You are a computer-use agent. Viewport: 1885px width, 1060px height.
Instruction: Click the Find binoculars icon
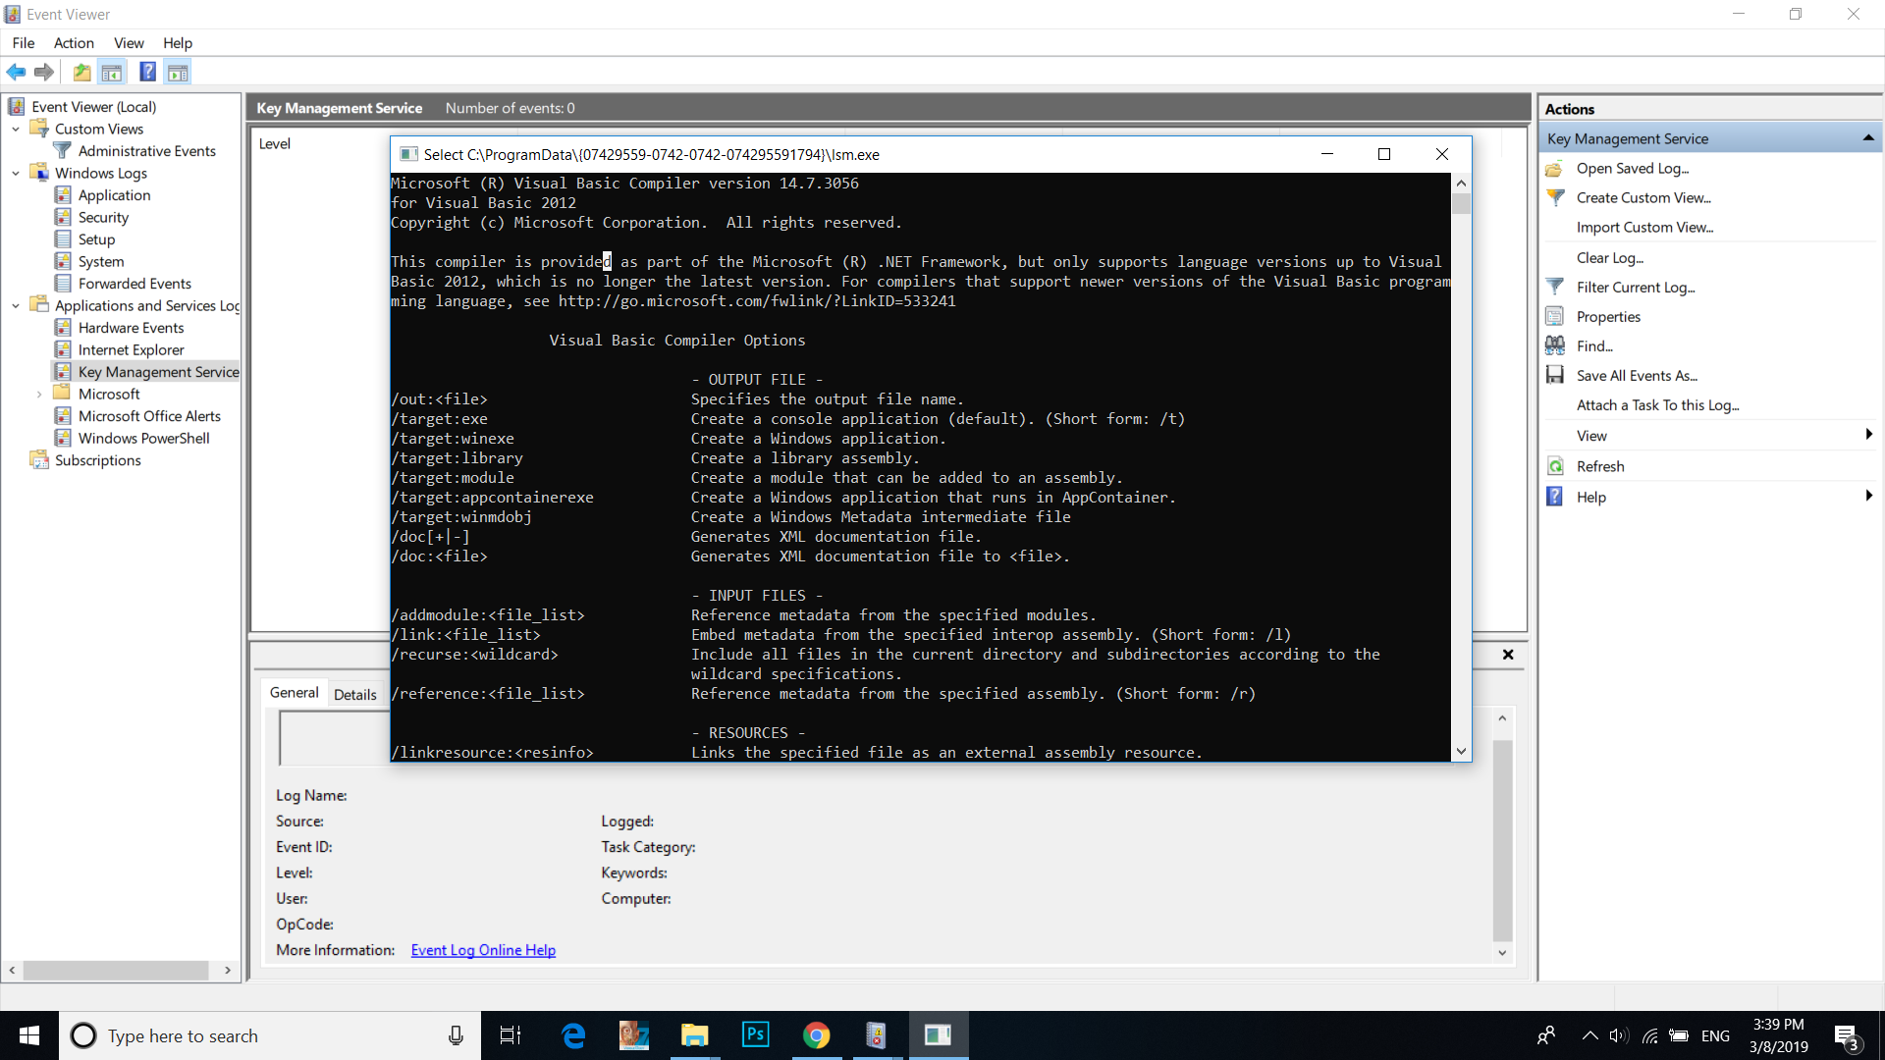pos(1555,345)
